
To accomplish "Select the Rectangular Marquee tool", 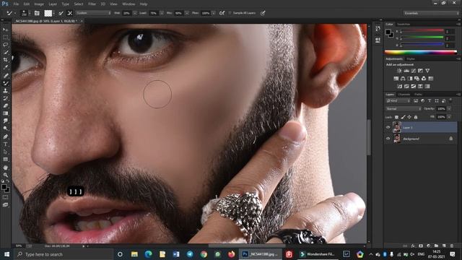I will (5, 37).
